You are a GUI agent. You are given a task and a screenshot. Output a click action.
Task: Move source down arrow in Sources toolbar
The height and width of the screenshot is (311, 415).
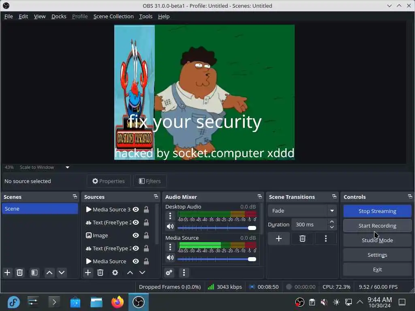[142, 273]
